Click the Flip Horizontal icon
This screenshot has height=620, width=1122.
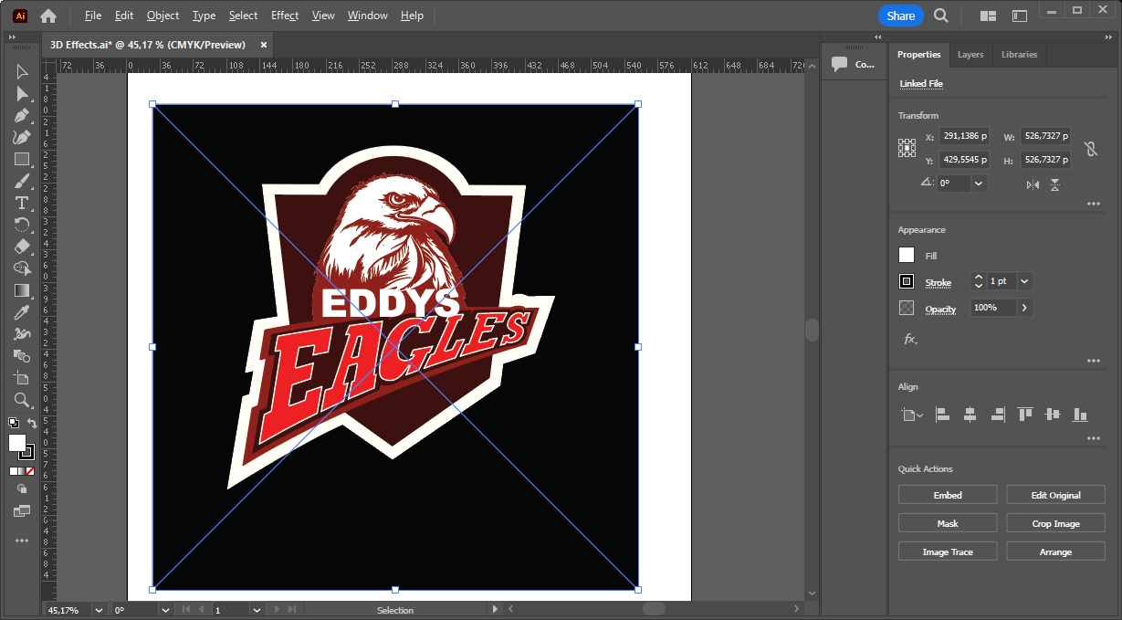(1033, 184)
